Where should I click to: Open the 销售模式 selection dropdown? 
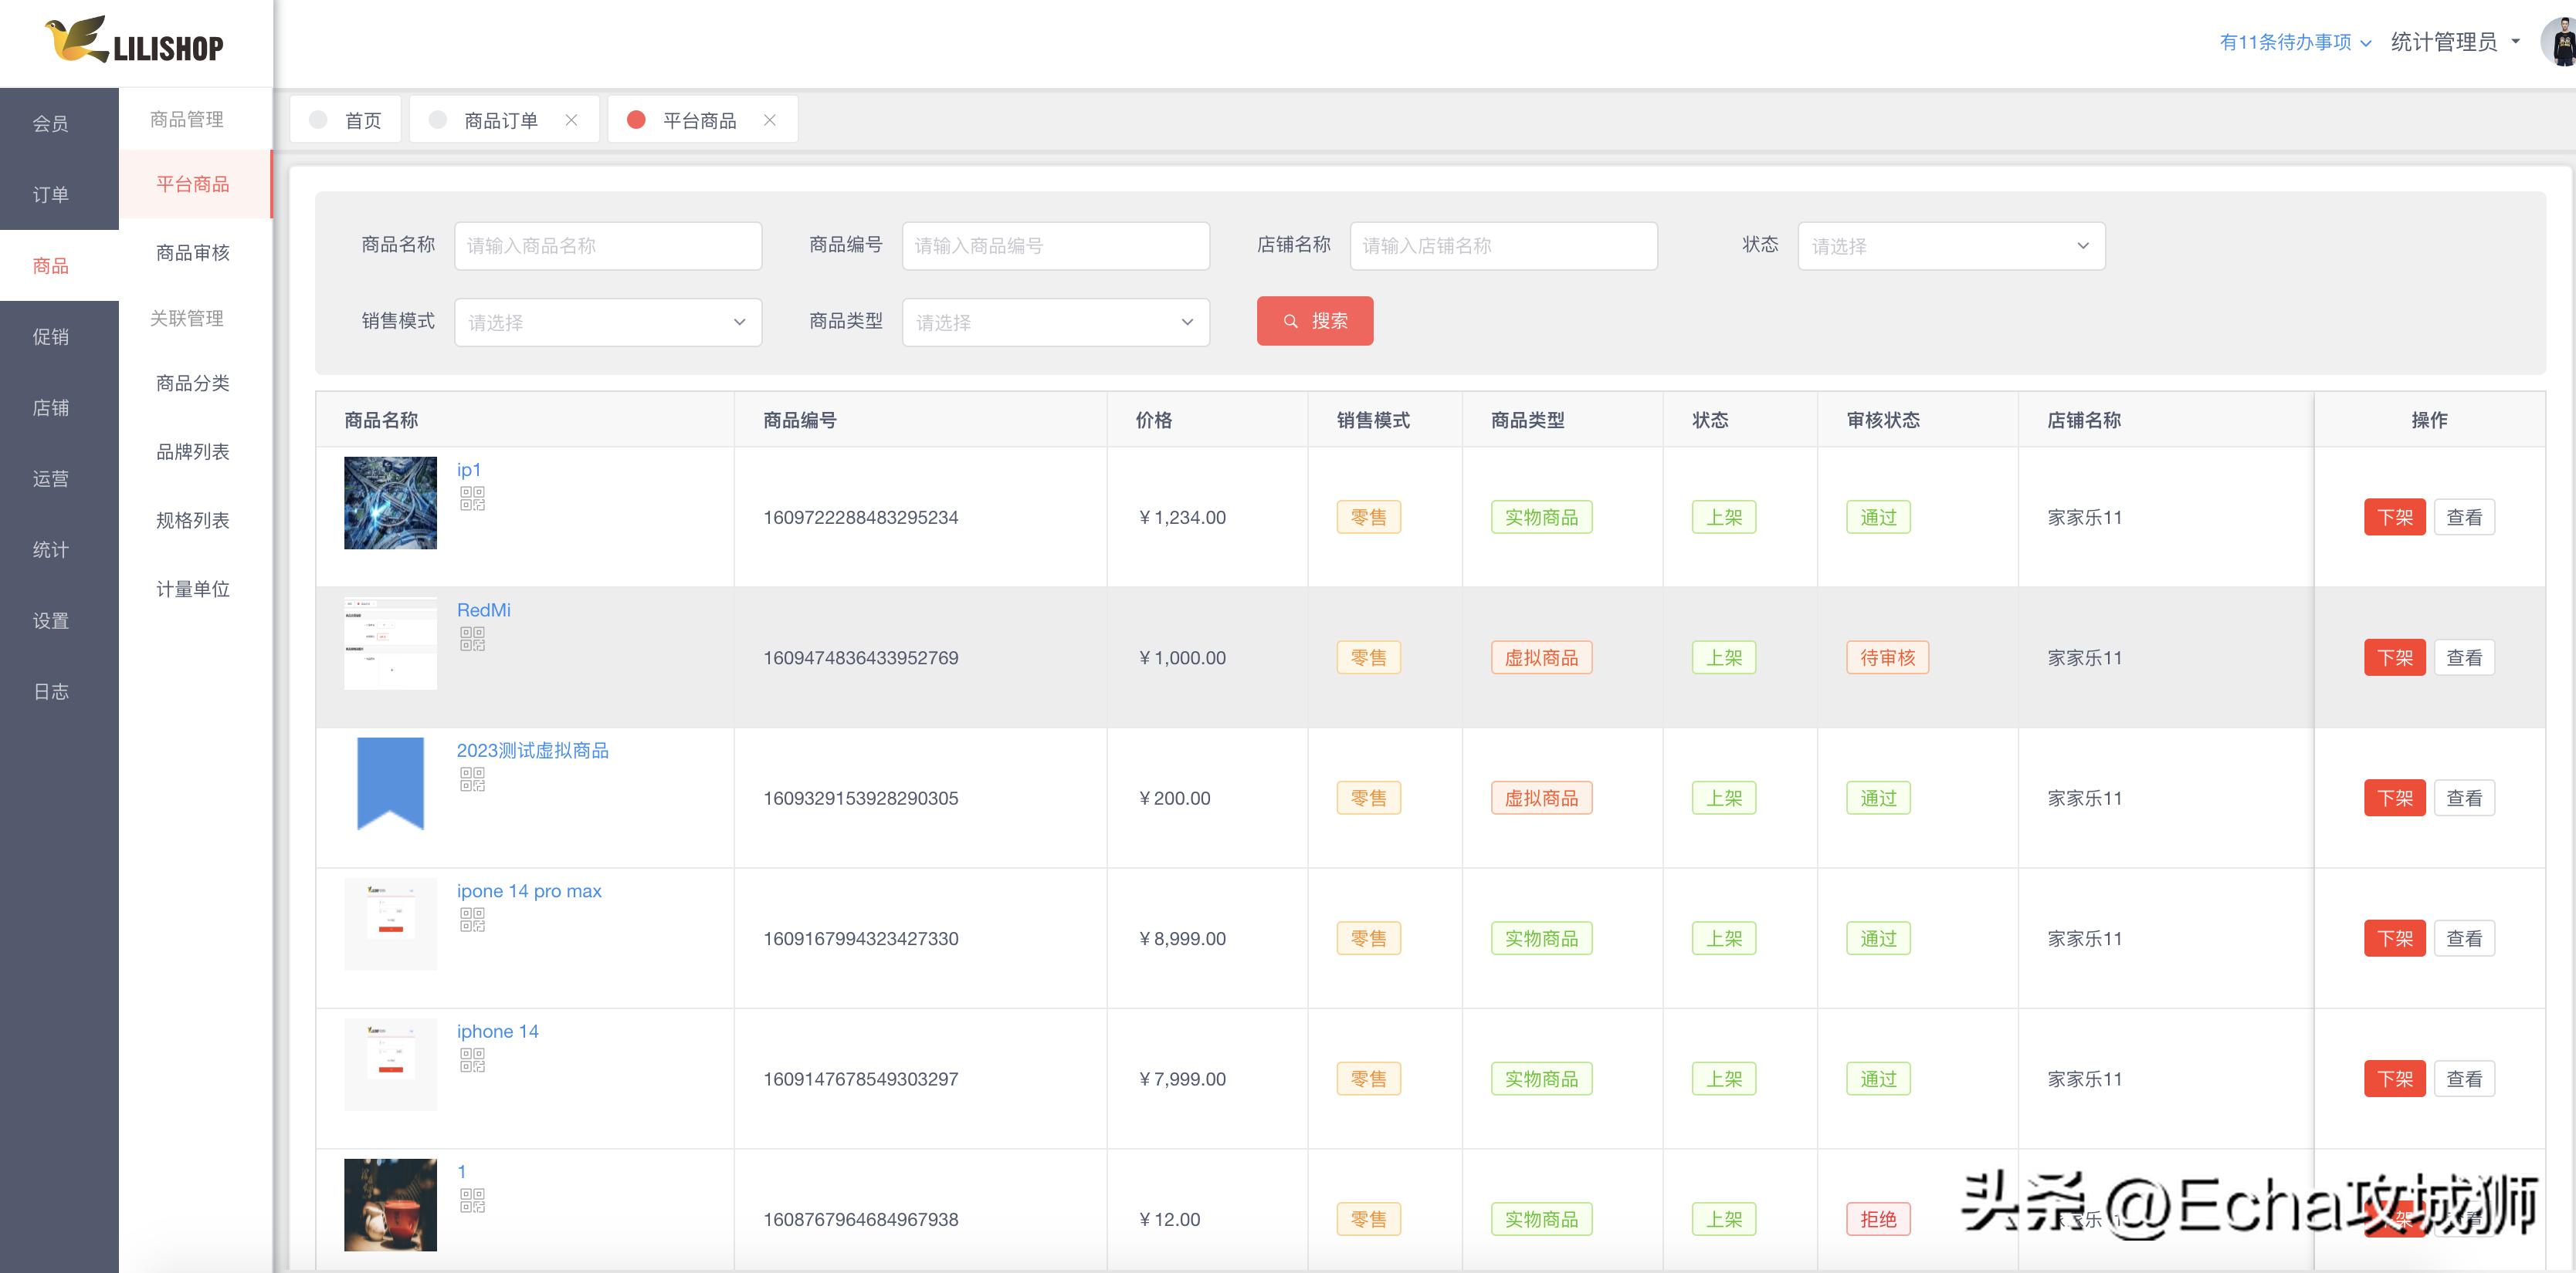(x=606, y=322)
